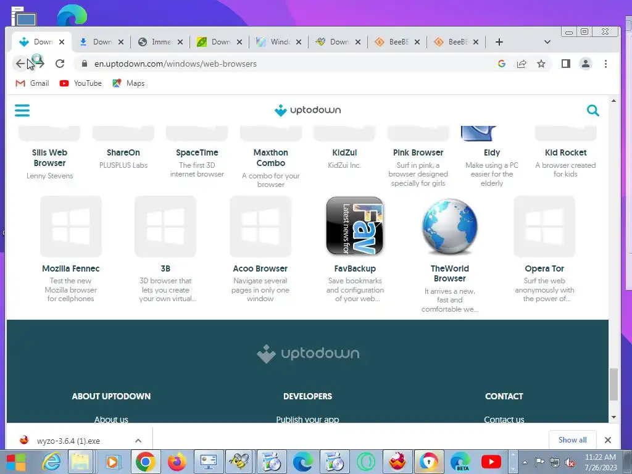
Task: Open a new browser tab
Action: point(499,42)
